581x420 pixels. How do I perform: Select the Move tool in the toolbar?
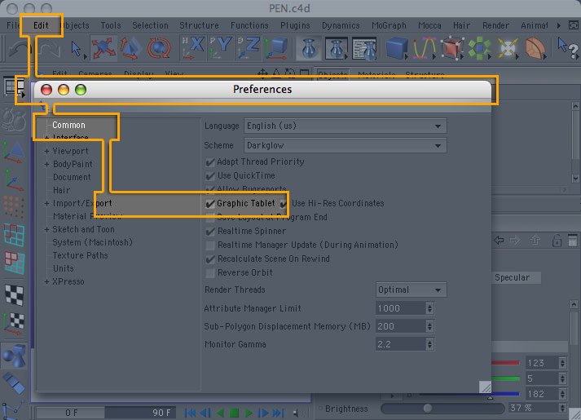(104, 49)
